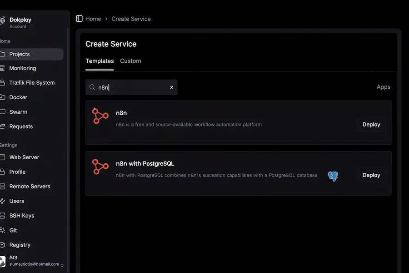Clear the n8n search query

pyautogui.click(x=171, y=87)
